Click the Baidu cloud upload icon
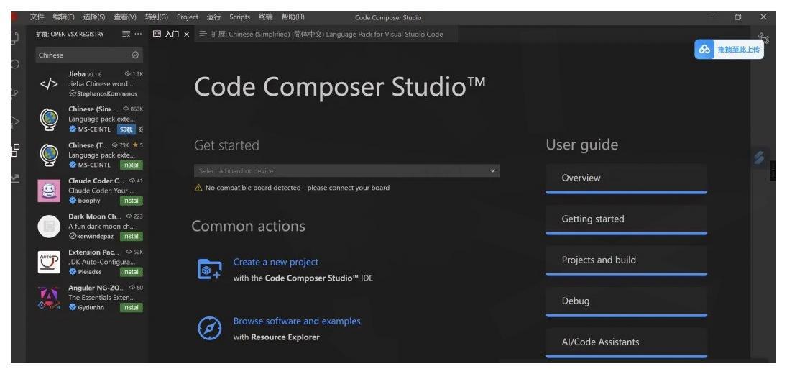This screenshot has height=374, width=787. [704, 49]
